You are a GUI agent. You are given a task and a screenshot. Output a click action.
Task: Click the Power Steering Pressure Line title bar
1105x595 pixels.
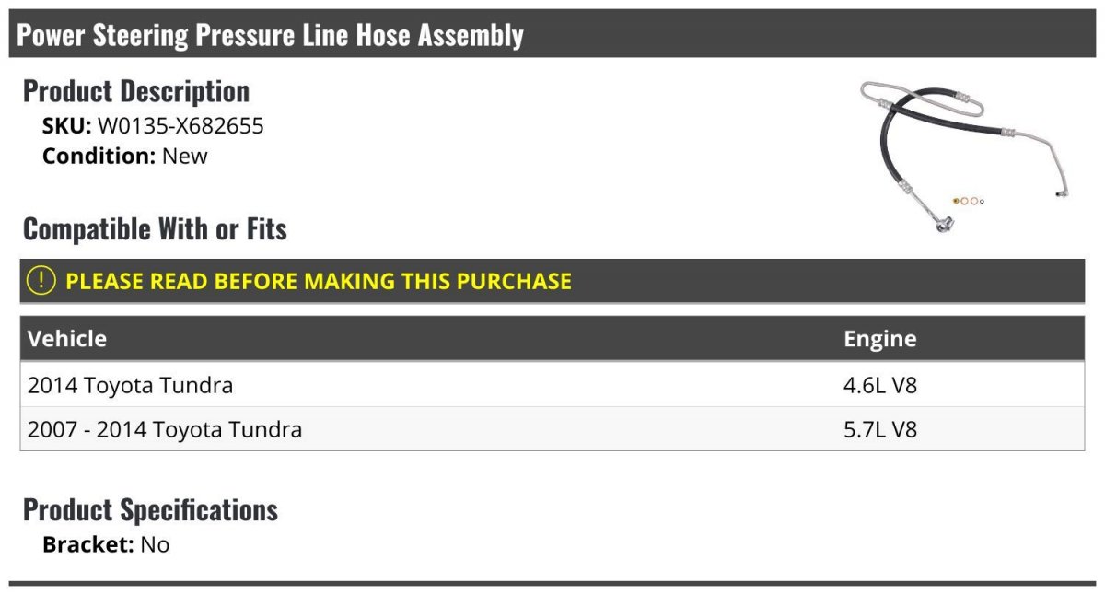271,35
